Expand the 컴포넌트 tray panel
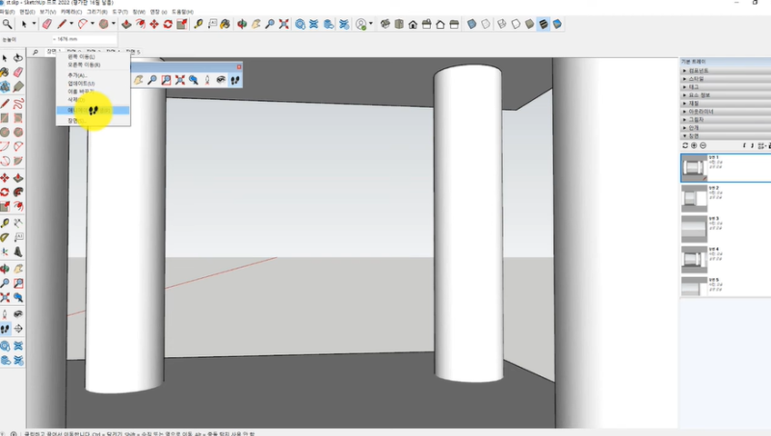The width and height of the screenshot is (771, 436). 726,70
